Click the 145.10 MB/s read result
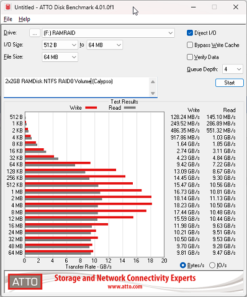Viewport: 247px width, 297px height. click(221, 117)
